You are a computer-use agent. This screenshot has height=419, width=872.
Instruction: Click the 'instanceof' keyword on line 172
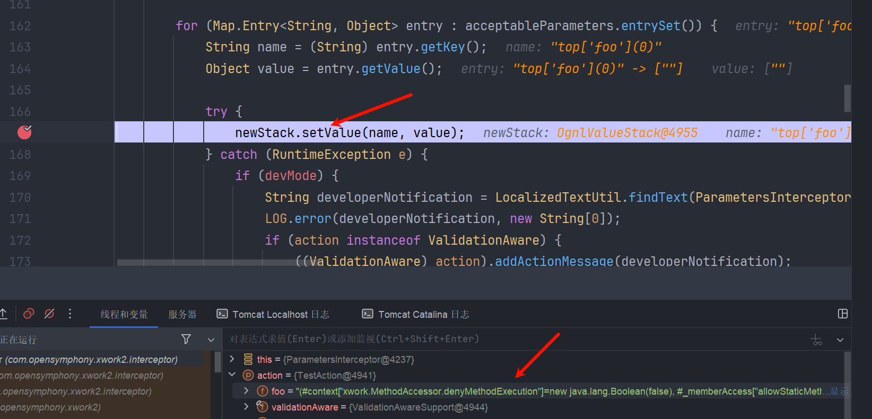click(x=383, y=240)
